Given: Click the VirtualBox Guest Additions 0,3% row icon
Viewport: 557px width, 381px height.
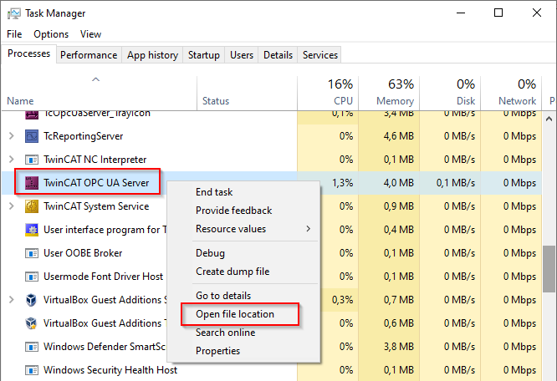Looking at the screenshot, I should pos(31,300).
